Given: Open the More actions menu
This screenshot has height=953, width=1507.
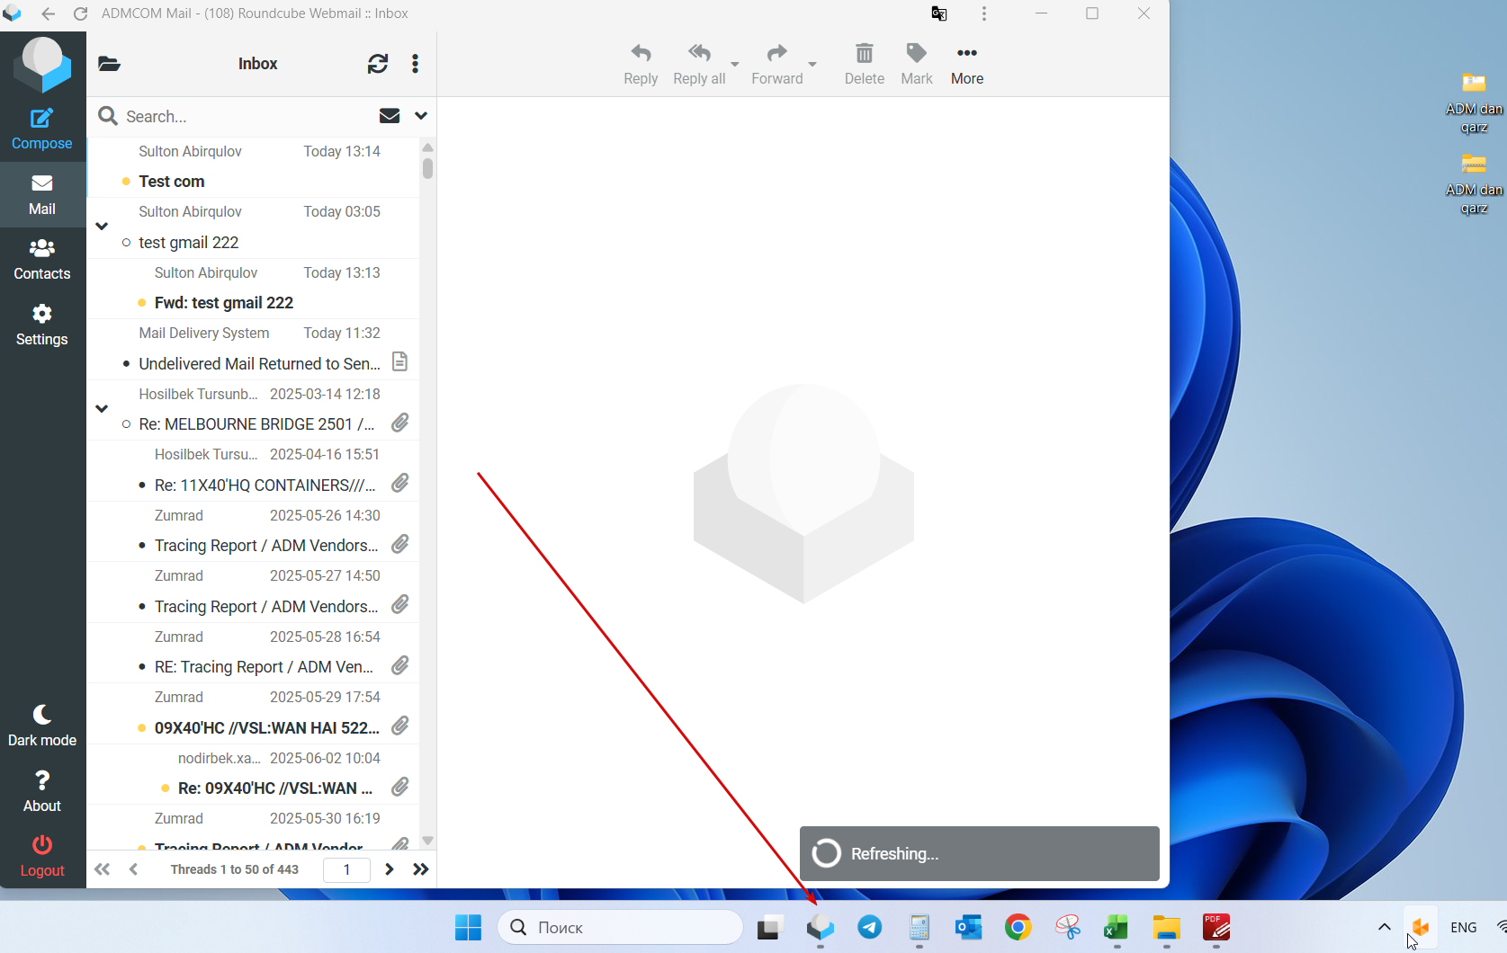Looking at the screenshot, I should [x=967, y=65].
